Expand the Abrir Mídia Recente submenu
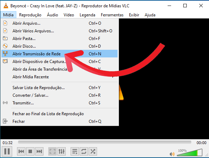Viewport: 209px width, 158px height. pyautogui.click(x=31, y=77)
